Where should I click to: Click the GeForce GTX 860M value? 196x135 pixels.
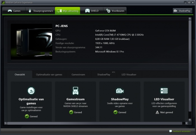pos(106,31)
